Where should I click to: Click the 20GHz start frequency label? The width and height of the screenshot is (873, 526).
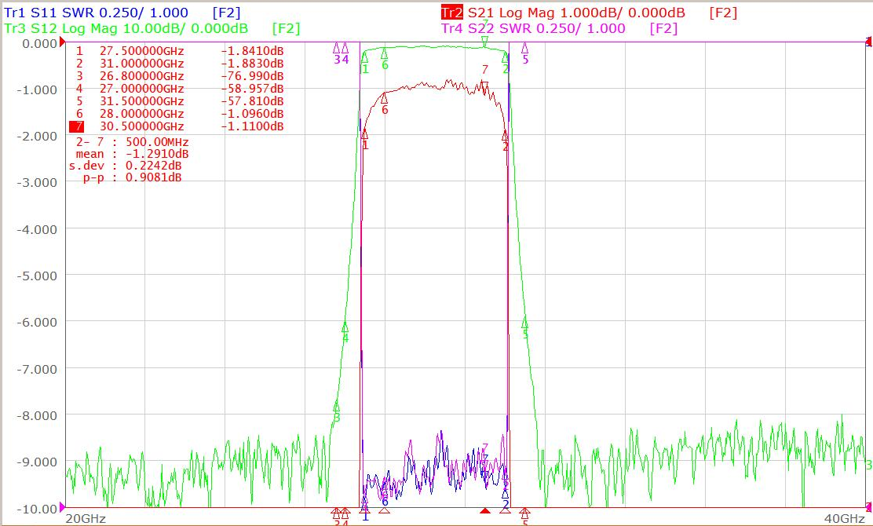pos(86,519)
